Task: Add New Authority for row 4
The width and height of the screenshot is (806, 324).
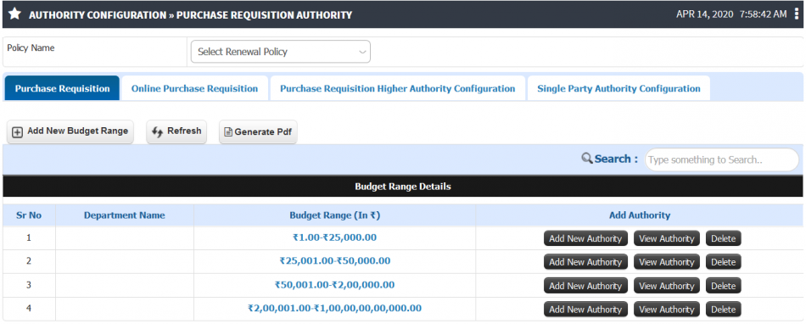Action: (585, 309)
